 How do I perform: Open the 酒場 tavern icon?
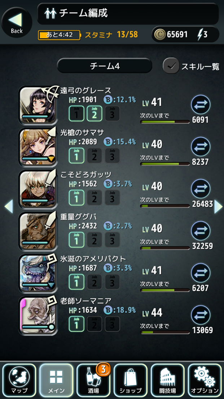[x=93, y=380]
